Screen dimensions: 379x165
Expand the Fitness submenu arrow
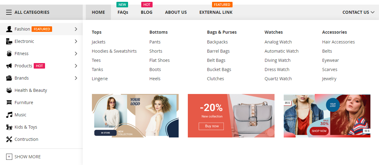point(76,54)
